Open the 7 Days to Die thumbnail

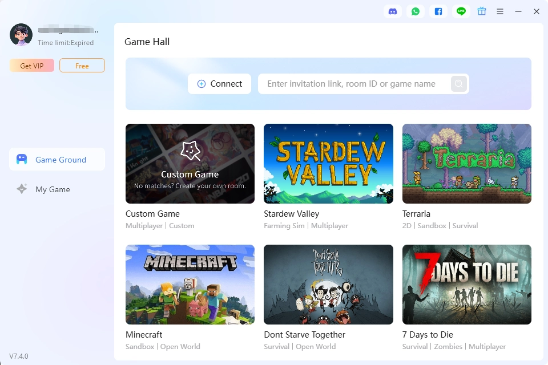[x=467, y=285]
